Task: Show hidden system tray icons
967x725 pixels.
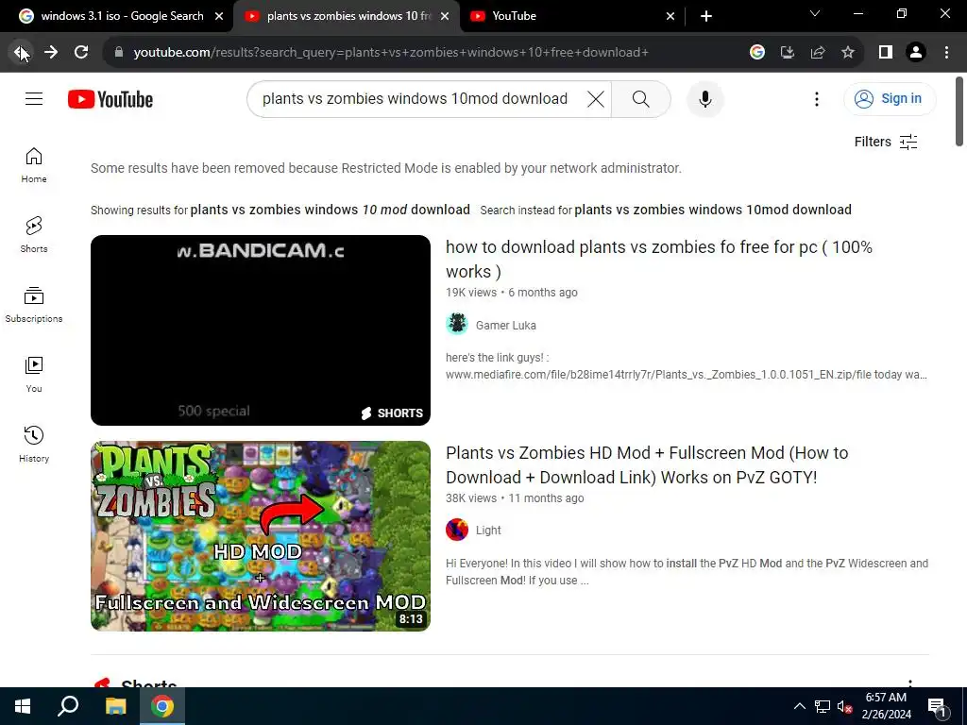Action: tap(799, 706)
